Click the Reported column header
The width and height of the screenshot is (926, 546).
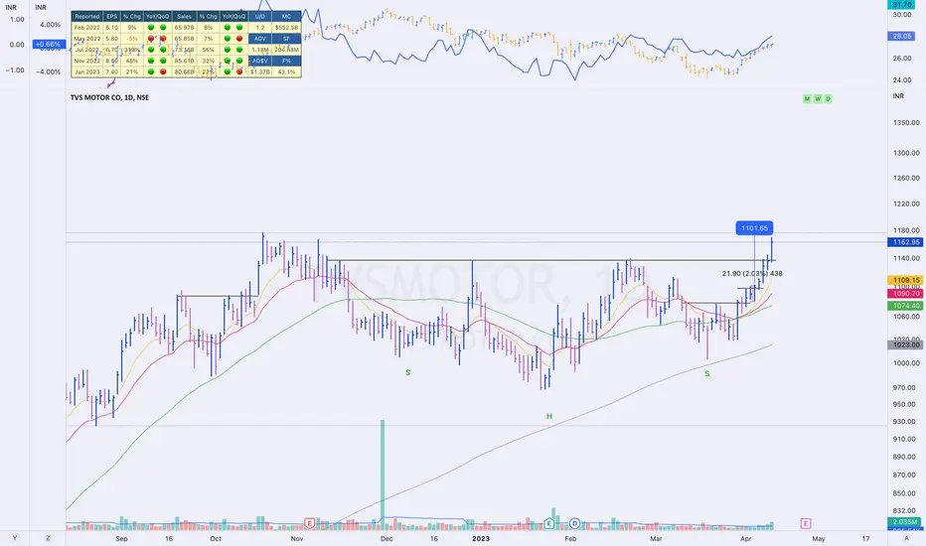[x=87, y=17]
